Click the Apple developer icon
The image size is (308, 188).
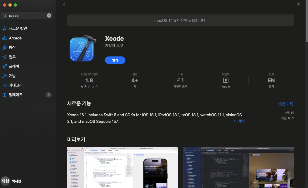[226, 80]
